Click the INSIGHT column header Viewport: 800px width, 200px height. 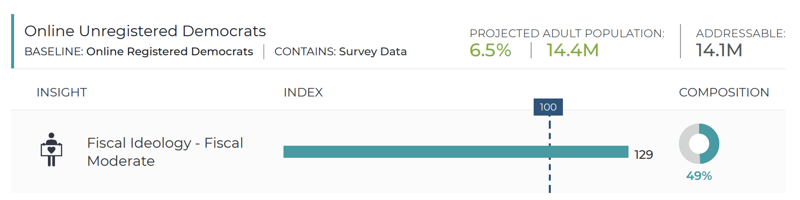pos(62,92)
